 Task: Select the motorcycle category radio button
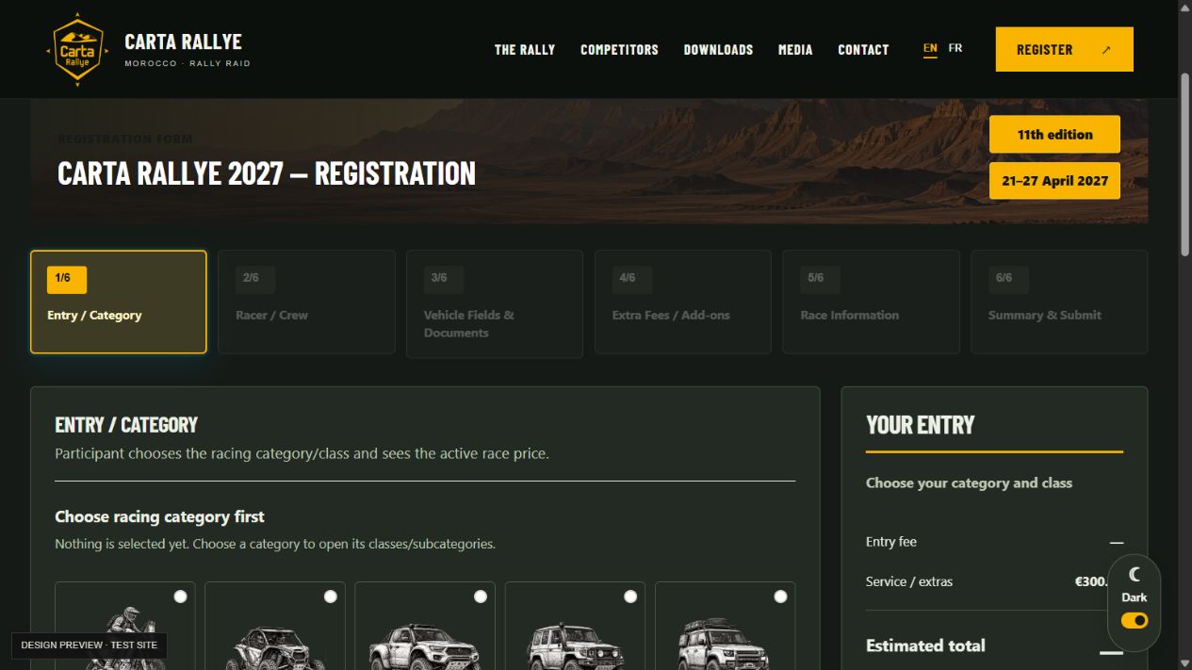(x=180, y=596)
